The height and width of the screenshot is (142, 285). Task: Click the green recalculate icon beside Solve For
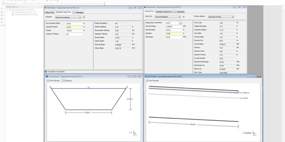click(183, 17)
